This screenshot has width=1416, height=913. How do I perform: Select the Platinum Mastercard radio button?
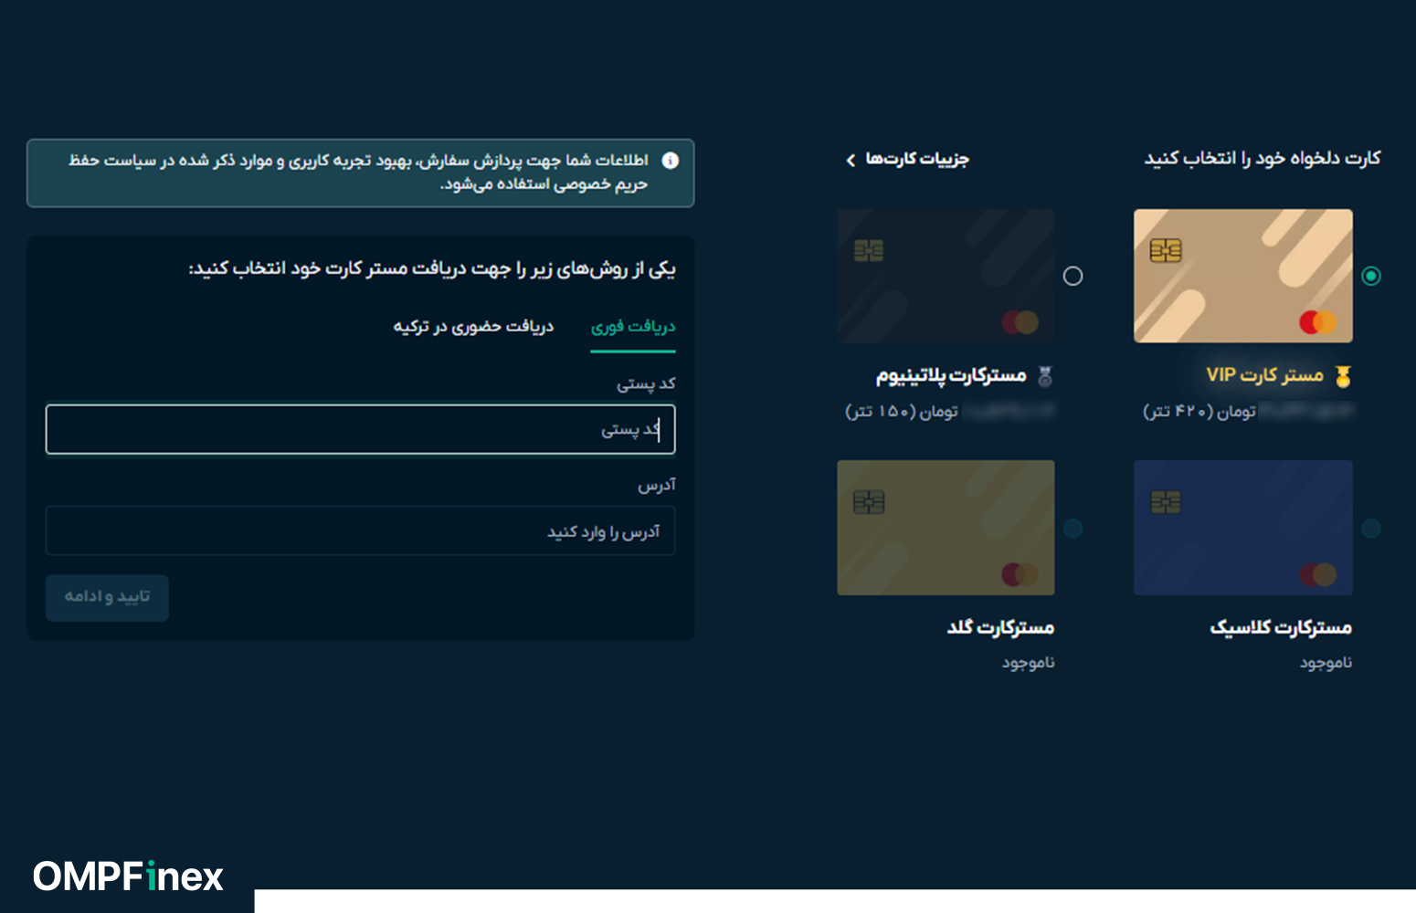1073,276
